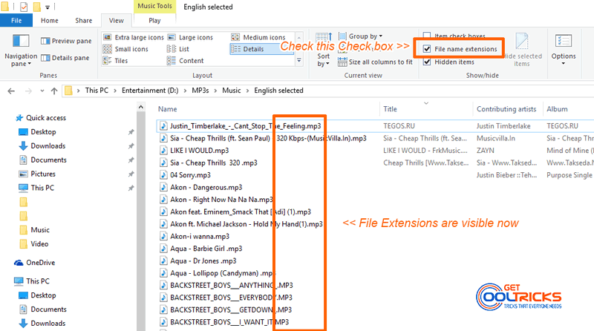Click file icon for BACKSTREET_BOYS__GETDOWN.MP3
594x331 pixels.
click(x=163, y=309)
